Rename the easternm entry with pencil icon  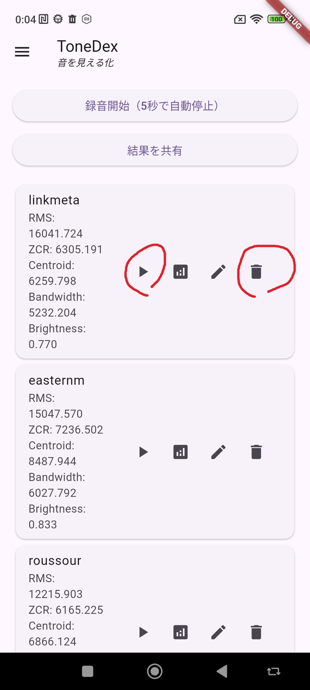point(218,452)
